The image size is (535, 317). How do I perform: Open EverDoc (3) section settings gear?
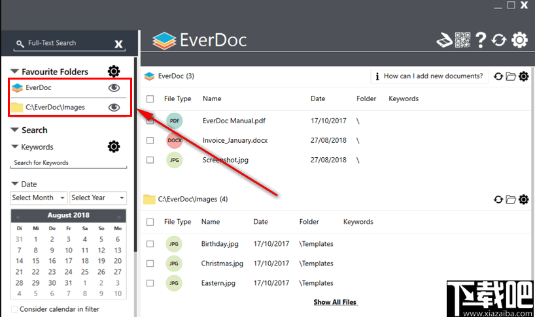[523, 76]
